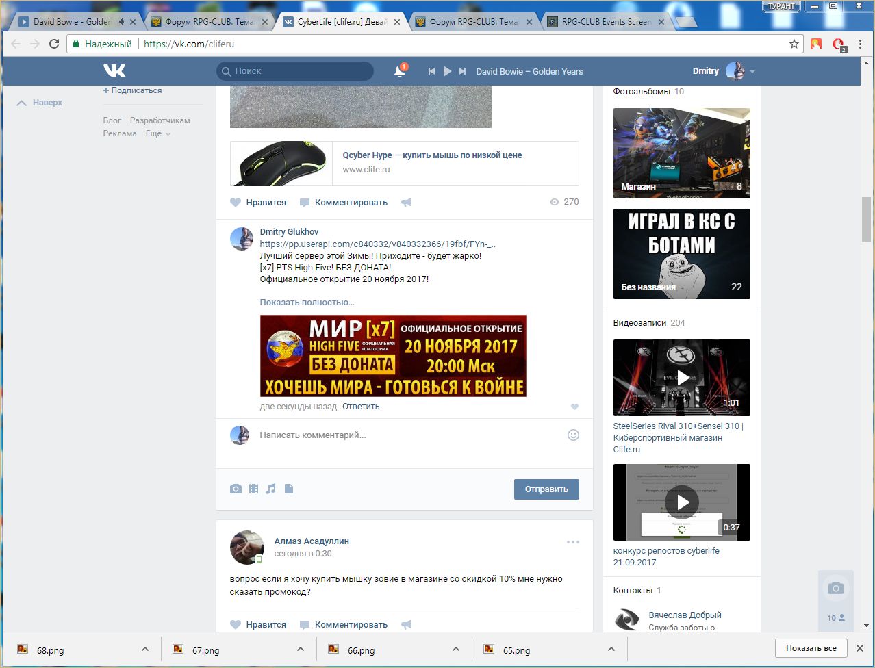Image resolution: width=875 pixels, height=668 pixels.
Task: Open Dmitry Glukhov commenter profile
Action: 289,232
